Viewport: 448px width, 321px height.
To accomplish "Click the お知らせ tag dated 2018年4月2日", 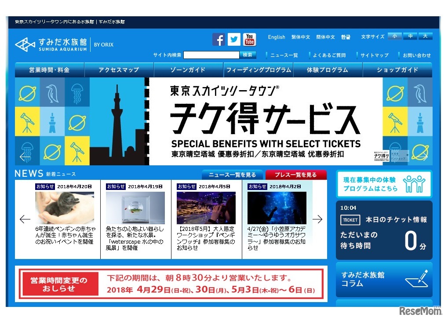I will click(258, 186).
